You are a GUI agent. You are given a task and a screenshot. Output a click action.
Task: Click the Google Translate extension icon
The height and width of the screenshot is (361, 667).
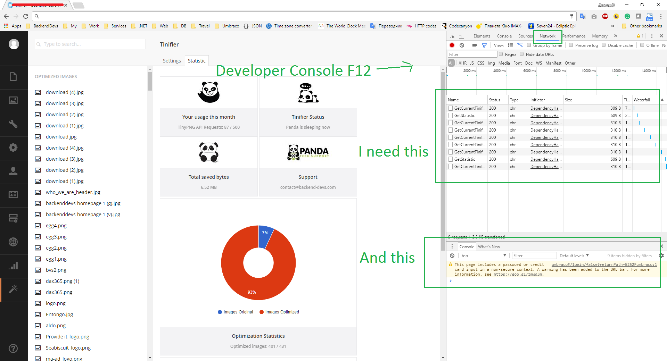coord(583,16)
